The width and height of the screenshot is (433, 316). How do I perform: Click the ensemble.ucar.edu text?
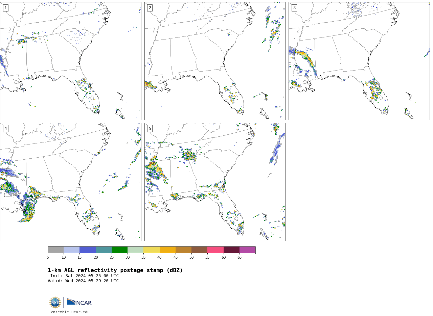[x=70, y=312]
